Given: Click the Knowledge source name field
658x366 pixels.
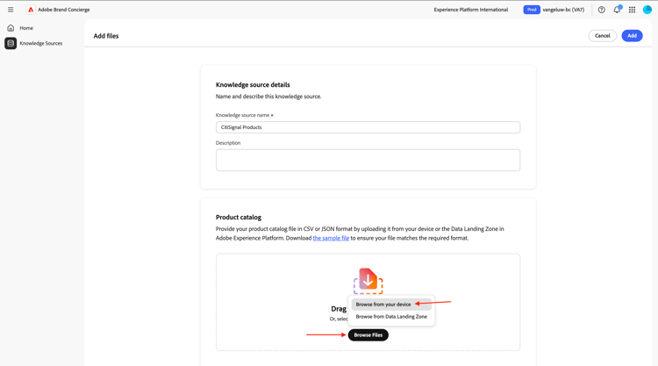Looking at the screenshot, I should 368,127.
